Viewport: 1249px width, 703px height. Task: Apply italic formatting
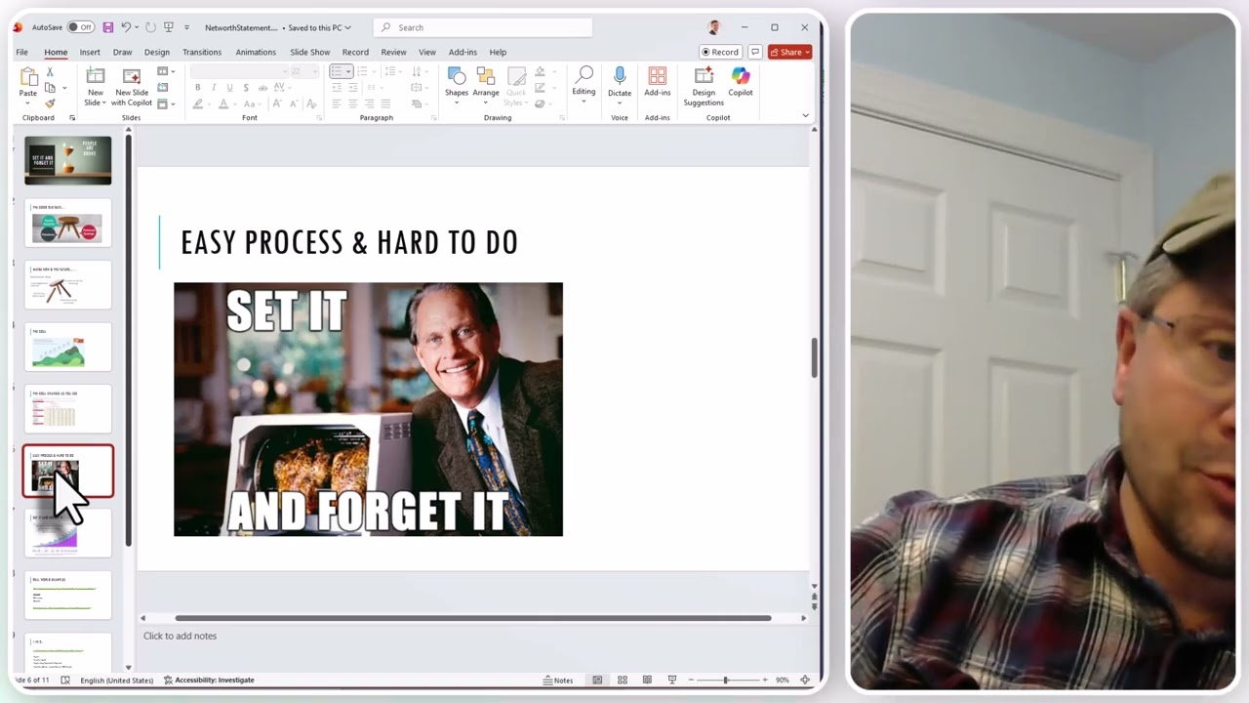[214, 88]
